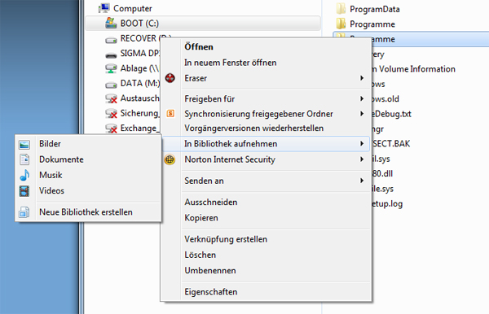Select Umbenennen in the context menu
Viewport: 489px width, 314px height.
[210, 270]
